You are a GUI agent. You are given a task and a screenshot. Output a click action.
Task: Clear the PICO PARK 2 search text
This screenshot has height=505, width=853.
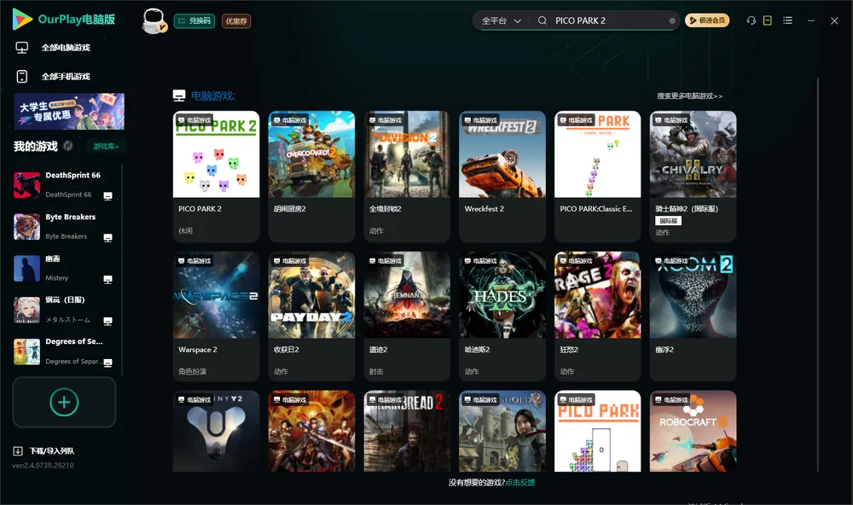click(672, 20)
